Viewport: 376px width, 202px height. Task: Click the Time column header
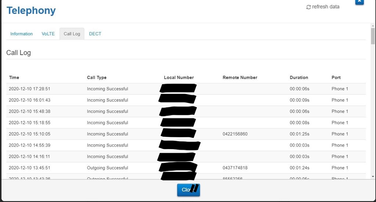[x=14, y=78]
